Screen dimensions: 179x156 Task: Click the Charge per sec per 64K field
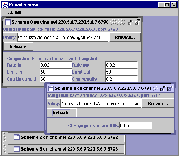point(135,126)
